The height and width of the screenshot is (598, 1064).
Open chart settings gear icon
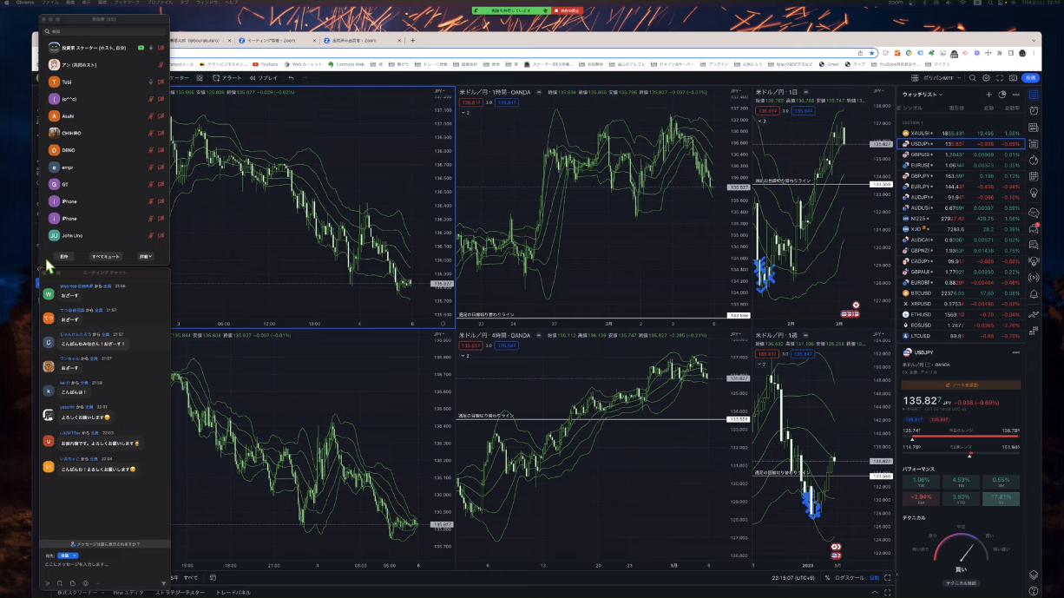tap(986, 78)
